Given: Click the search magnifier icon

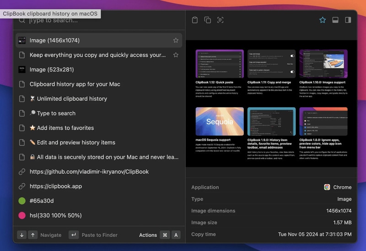Looking at the screenshot, I should pos(22,21).
